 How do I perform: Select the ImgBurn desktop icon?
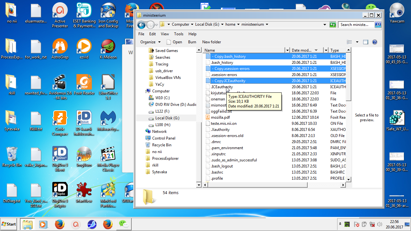84,157
